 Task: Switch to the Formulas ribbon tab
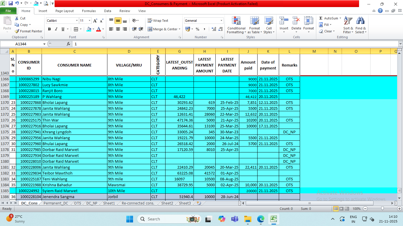coord(89,11)
